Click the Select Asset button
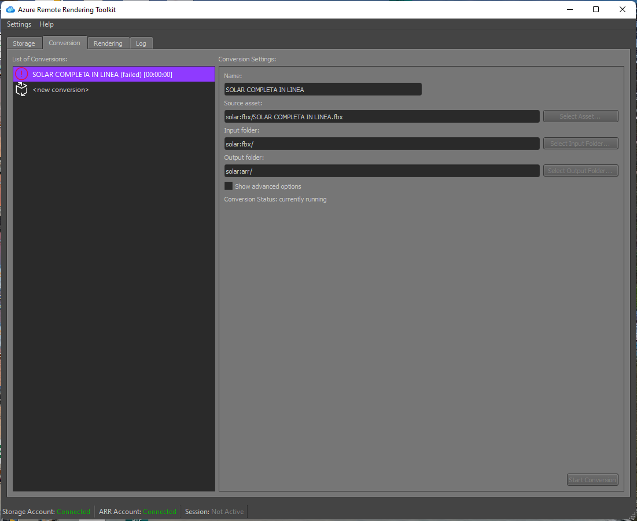The width and height of the screenshot is (637, 521). pyautogui.click(x=580, y=116)
